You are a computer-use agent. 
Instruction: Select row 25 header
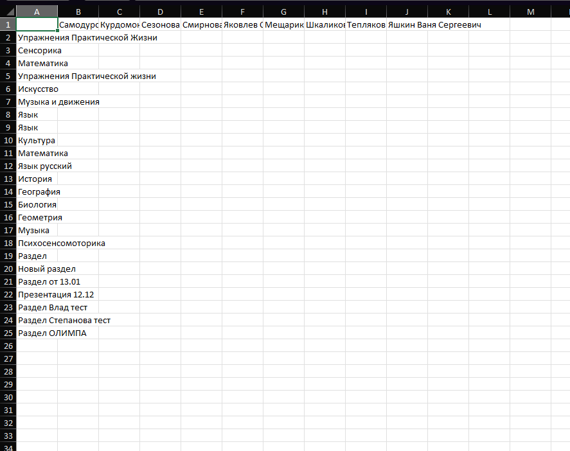click(8, 333)
